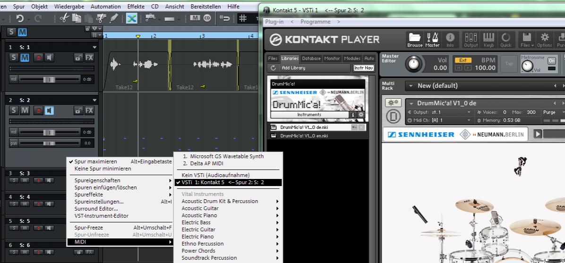Click the Instr Nav button
The height and width of the screenshot is (263, 565).
click(x=363, y=68)
